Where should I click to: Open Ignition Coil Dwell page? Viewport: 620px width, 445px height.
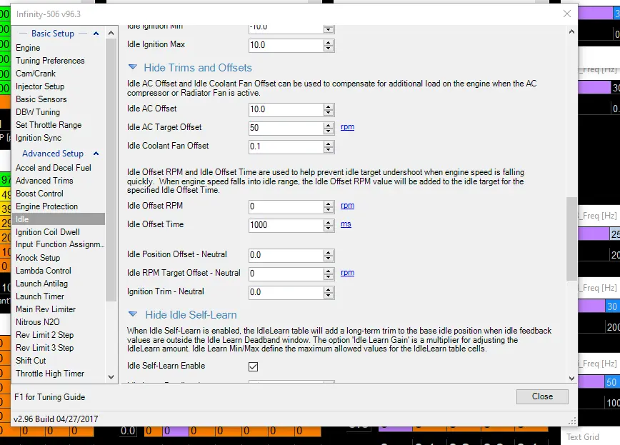[x=48, y=232]
